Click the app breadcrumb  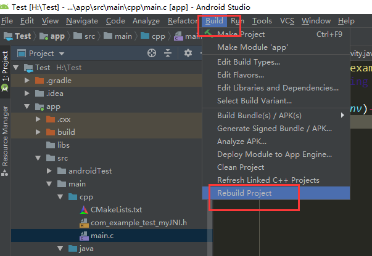pos(52,36)
